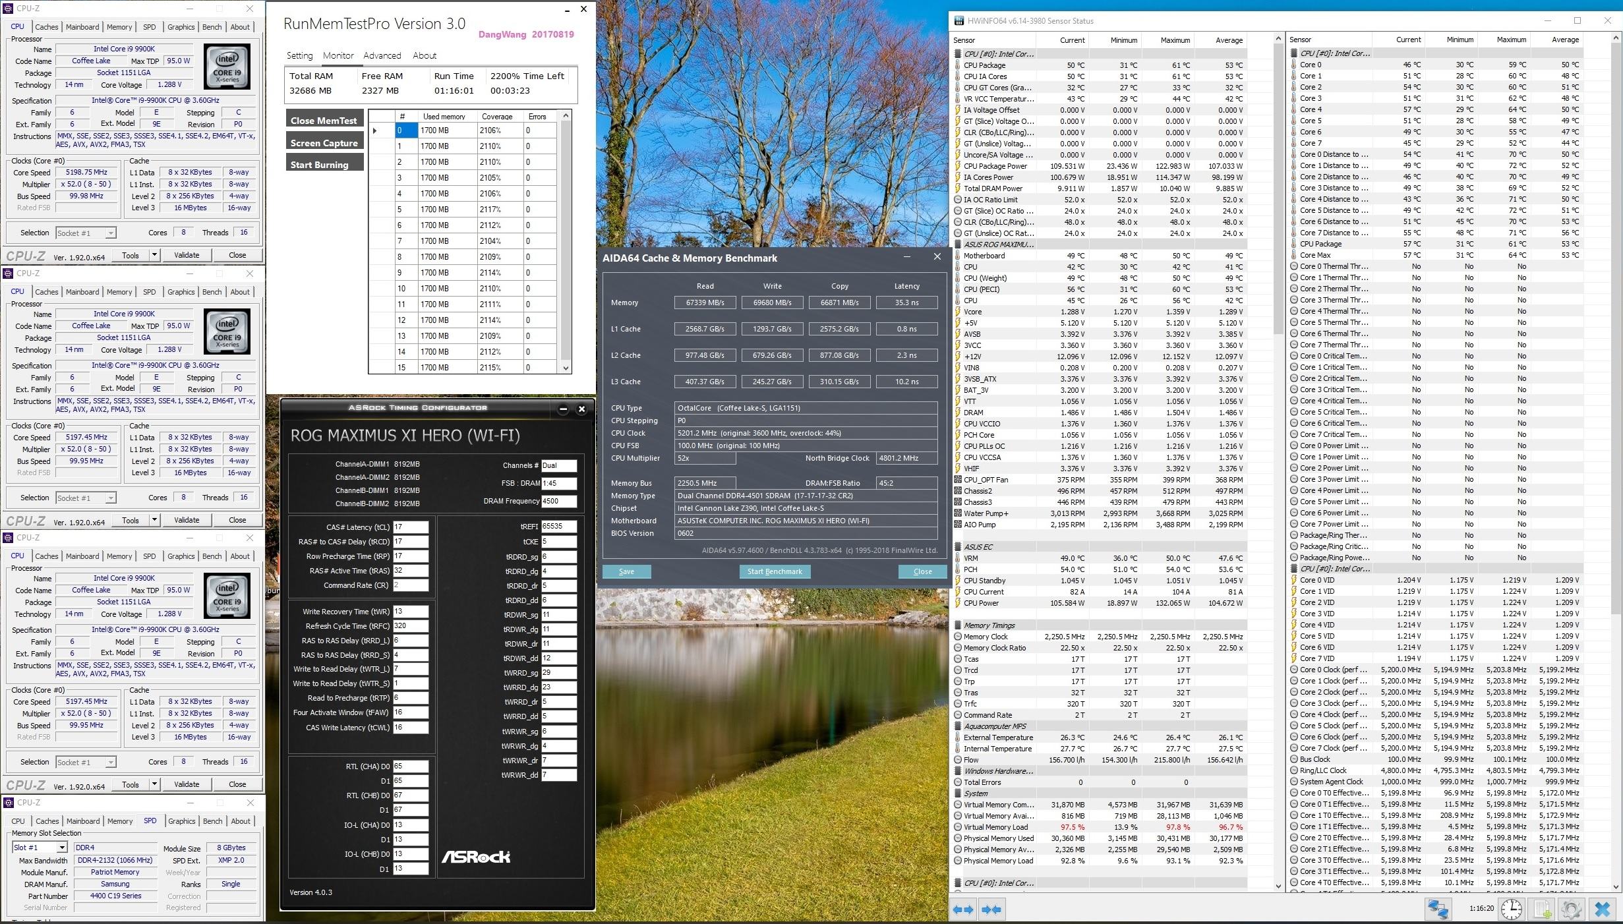Click the Screen Capture button in RunMemTestPro

pyautogui.click(x=321, y=142)
